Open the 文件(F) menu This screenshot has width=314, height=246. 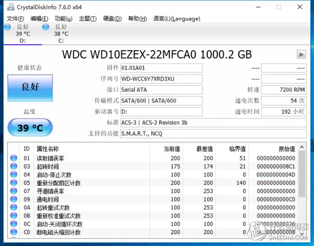coord(15,19)
